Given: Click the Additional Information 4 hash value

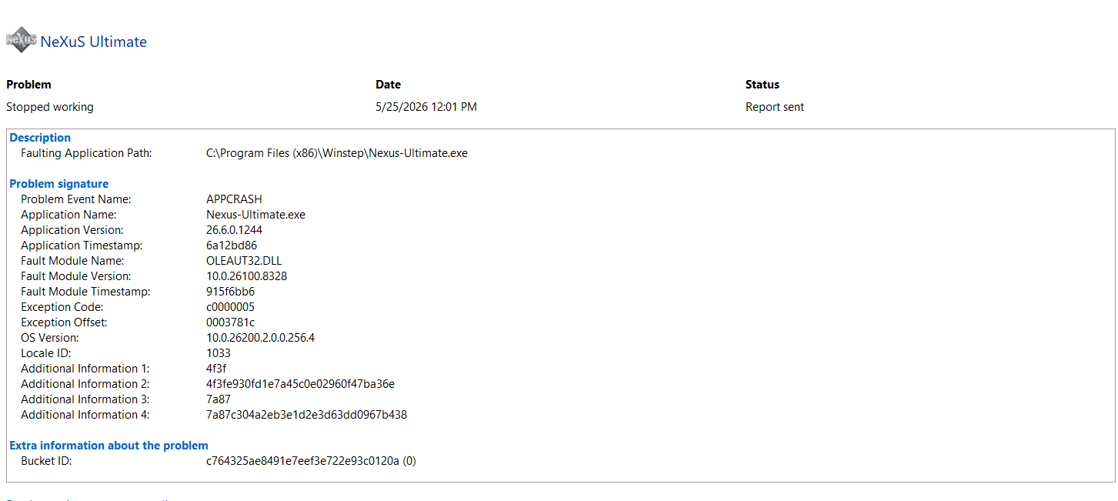Looking at the screenshot, I should (306, 415).
